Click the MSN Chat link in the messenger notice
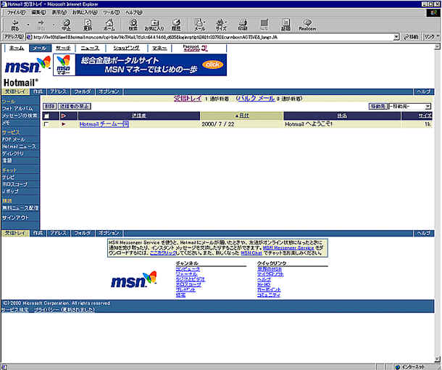 pos(251,253)
